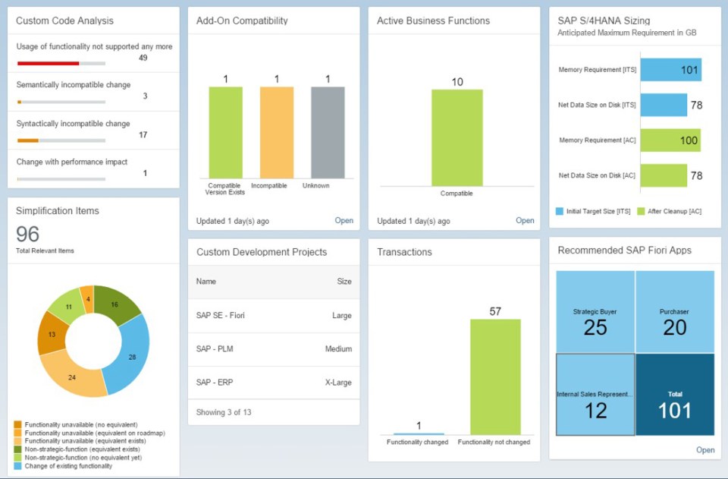Click the orange Incompatible bar
The height and width of the screenshot is (479, 728).
277,133
